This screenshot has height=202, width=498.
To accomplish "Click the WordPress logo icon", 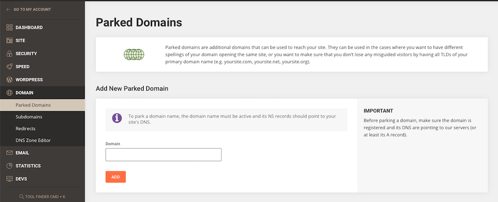I will tap(9, 80).
